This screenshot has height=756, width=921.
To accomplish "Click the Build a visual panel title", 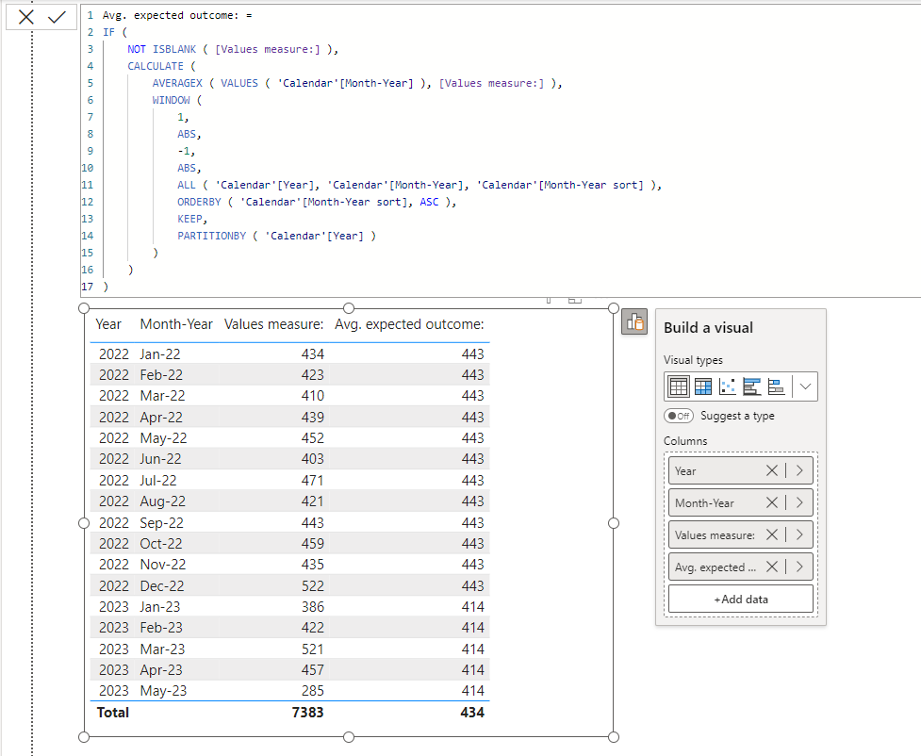I will tap(708, 328).
